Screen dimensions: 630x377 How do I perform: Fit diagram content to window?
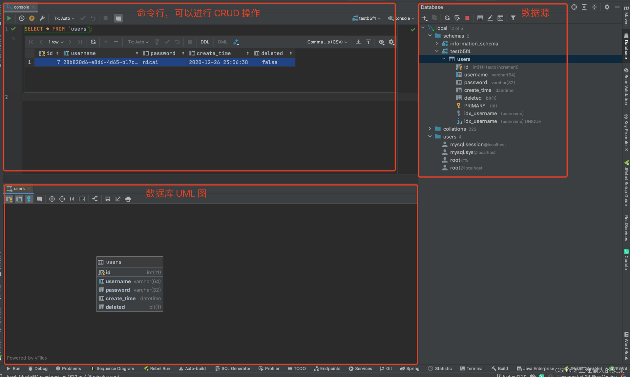pyautogui.click(x=82, y=199)
